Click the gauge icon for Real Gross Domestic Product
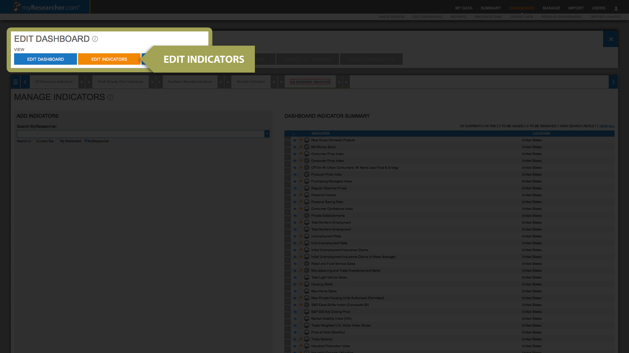This screenshot has width=629, height=353. point(307,140)
